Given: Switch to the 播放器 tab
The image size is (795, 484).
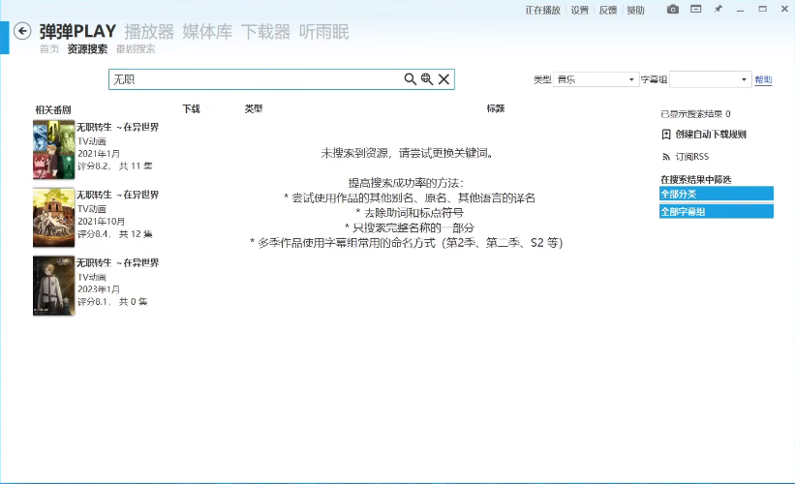Looking at the screenshot, I should tap(149, 32).
